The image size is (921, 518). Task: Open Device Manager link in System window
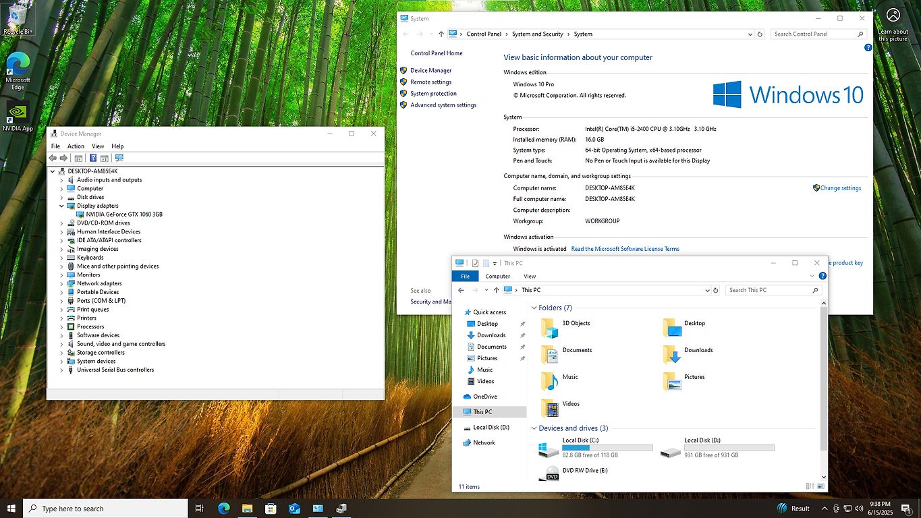pos(430,70)
